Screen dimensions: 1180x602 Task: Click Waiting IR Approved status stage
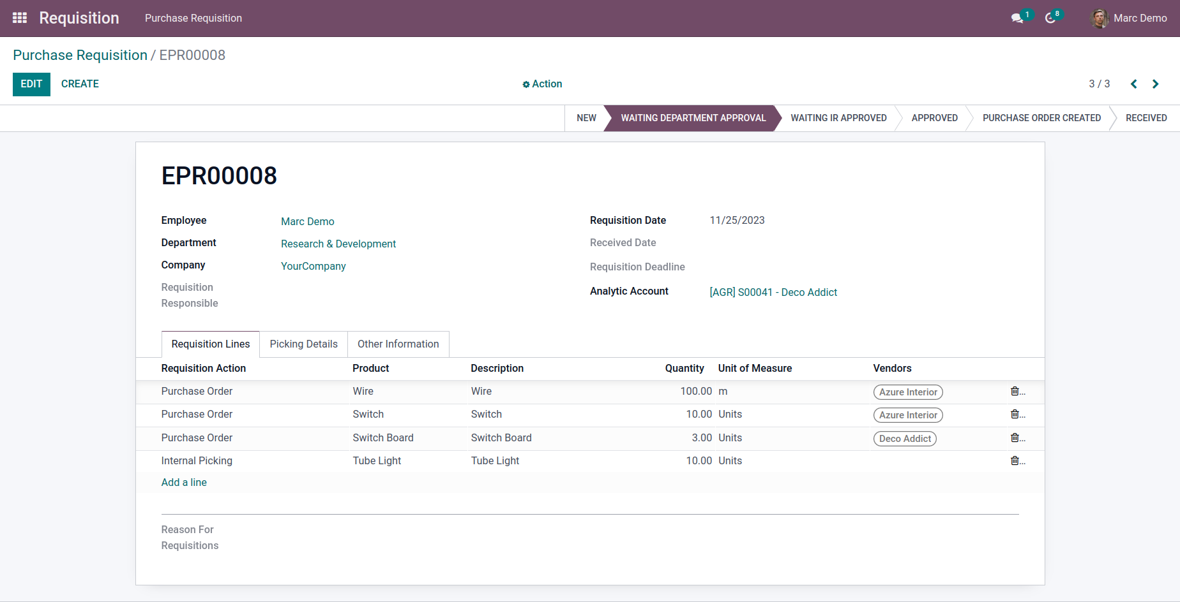tap(838, 118)
